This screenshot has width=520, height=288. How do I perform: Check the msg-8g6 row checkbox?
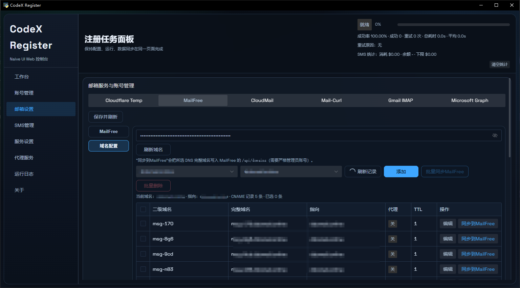coord(143,239)
